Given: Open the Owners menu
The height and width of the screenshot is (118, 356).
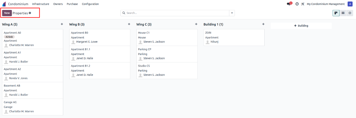Looking at the screenshot, I should [x=58, y=4].
